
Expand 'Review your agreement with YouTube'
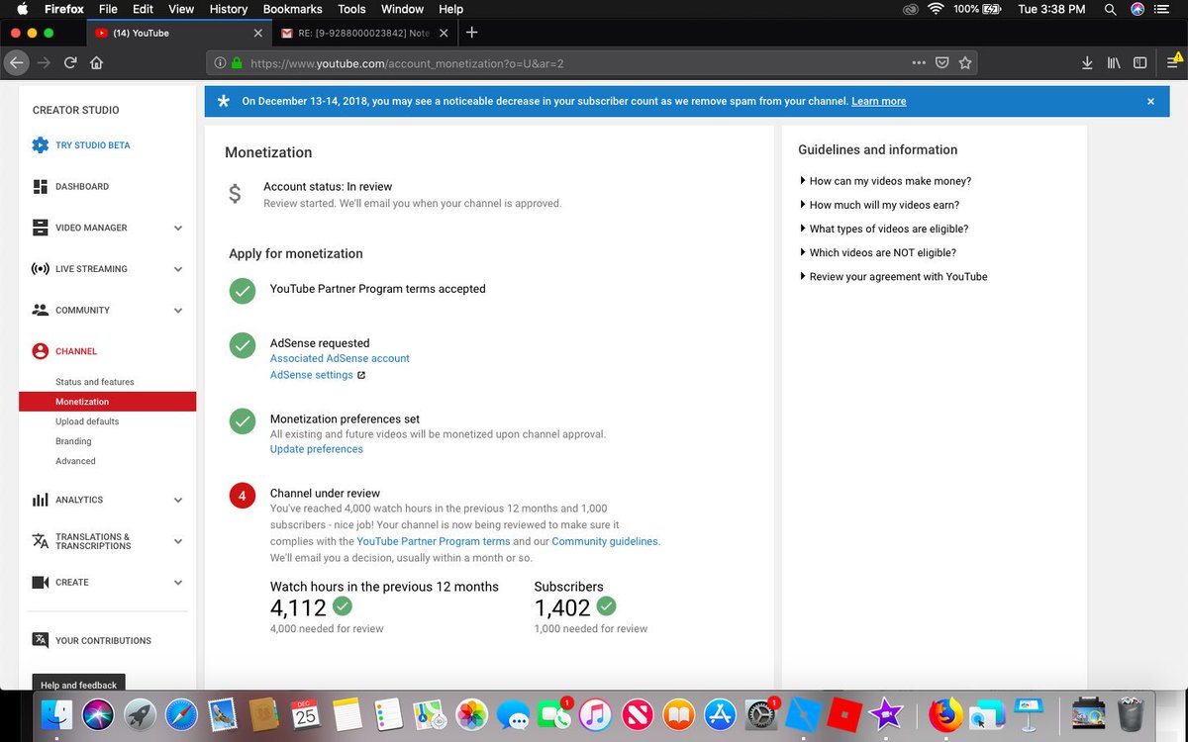click(893, 276)
